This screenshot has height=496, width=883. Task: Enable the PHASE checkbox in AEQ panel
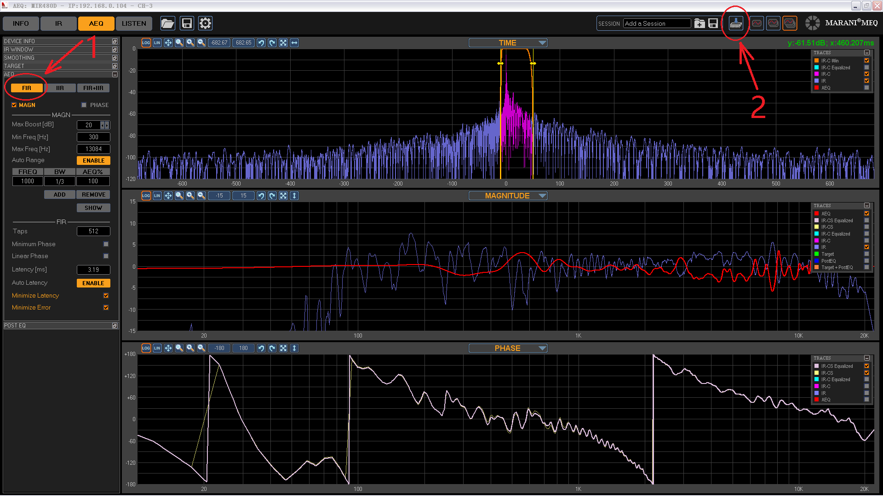tap(84, 105)
